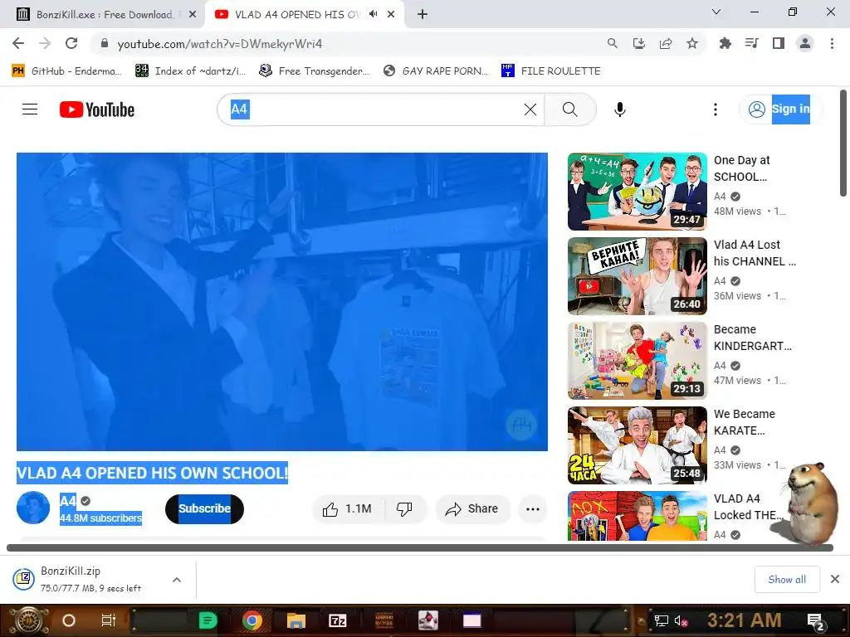Click the page vertical scrollbar

coord(843,143)
